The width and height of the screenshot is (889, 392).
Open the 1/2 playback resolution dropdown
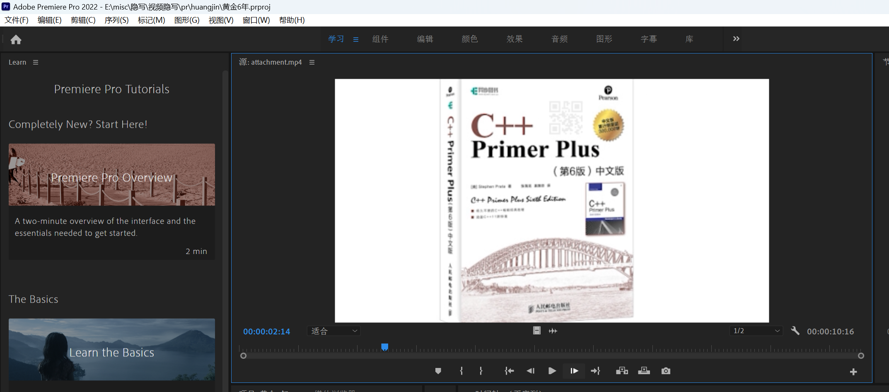click(x=756, y=331)
